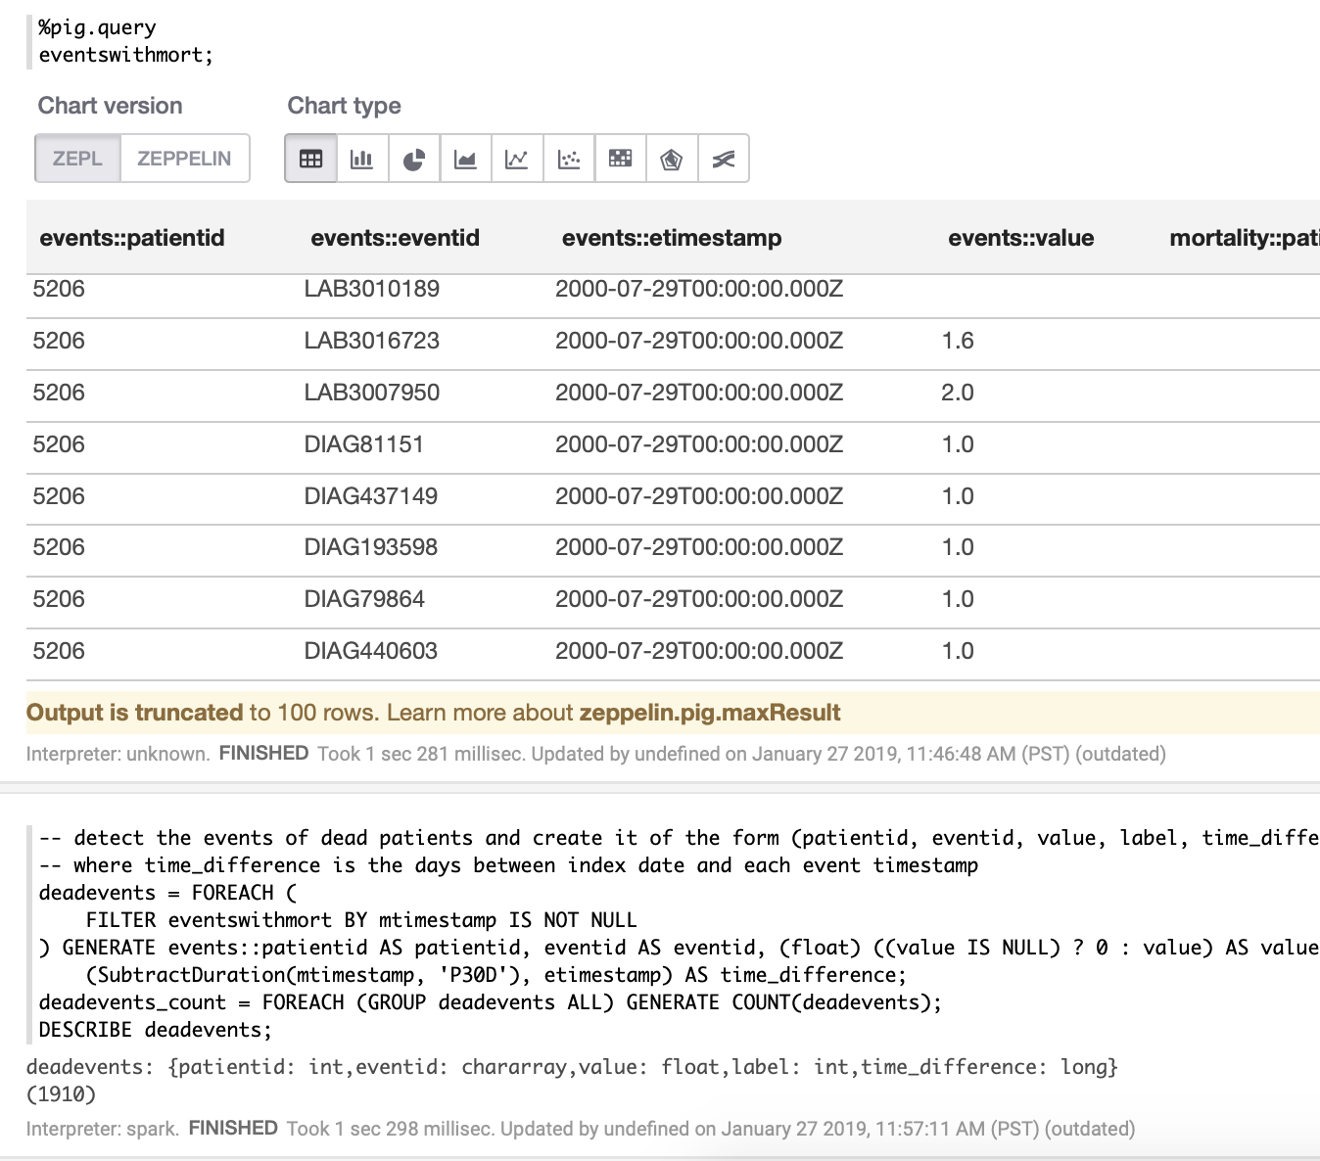Select the DIAG81151 event cell

[364, 444]
